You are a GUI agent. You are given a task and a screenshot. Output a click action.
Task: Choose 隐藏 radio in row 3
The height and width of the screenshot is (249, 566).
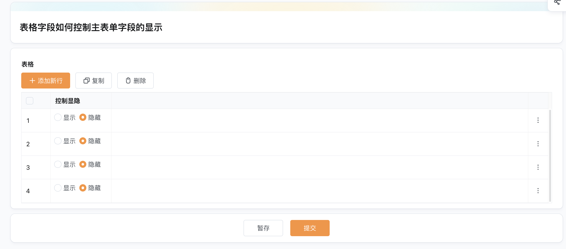point(83,164)
